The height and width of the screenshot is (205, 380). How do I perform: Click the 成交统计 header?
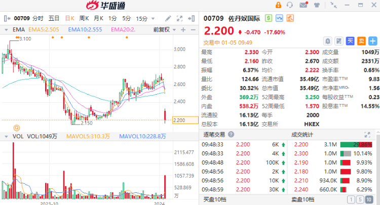302,135
